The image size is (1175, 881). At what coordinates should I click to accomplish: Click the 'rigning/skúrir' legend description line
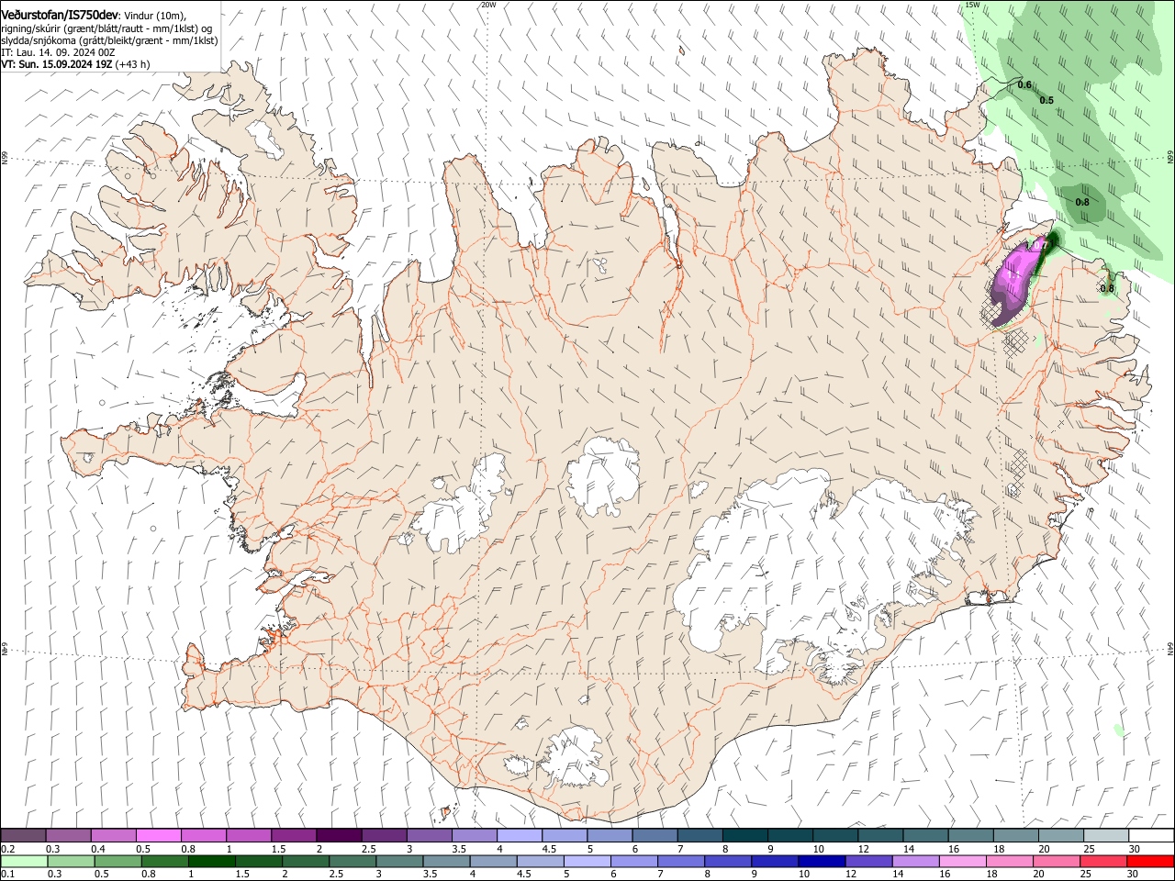(x=106, y=28)
